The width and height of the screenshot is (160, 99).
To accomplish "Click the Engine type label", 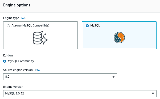I will (11, 18).
